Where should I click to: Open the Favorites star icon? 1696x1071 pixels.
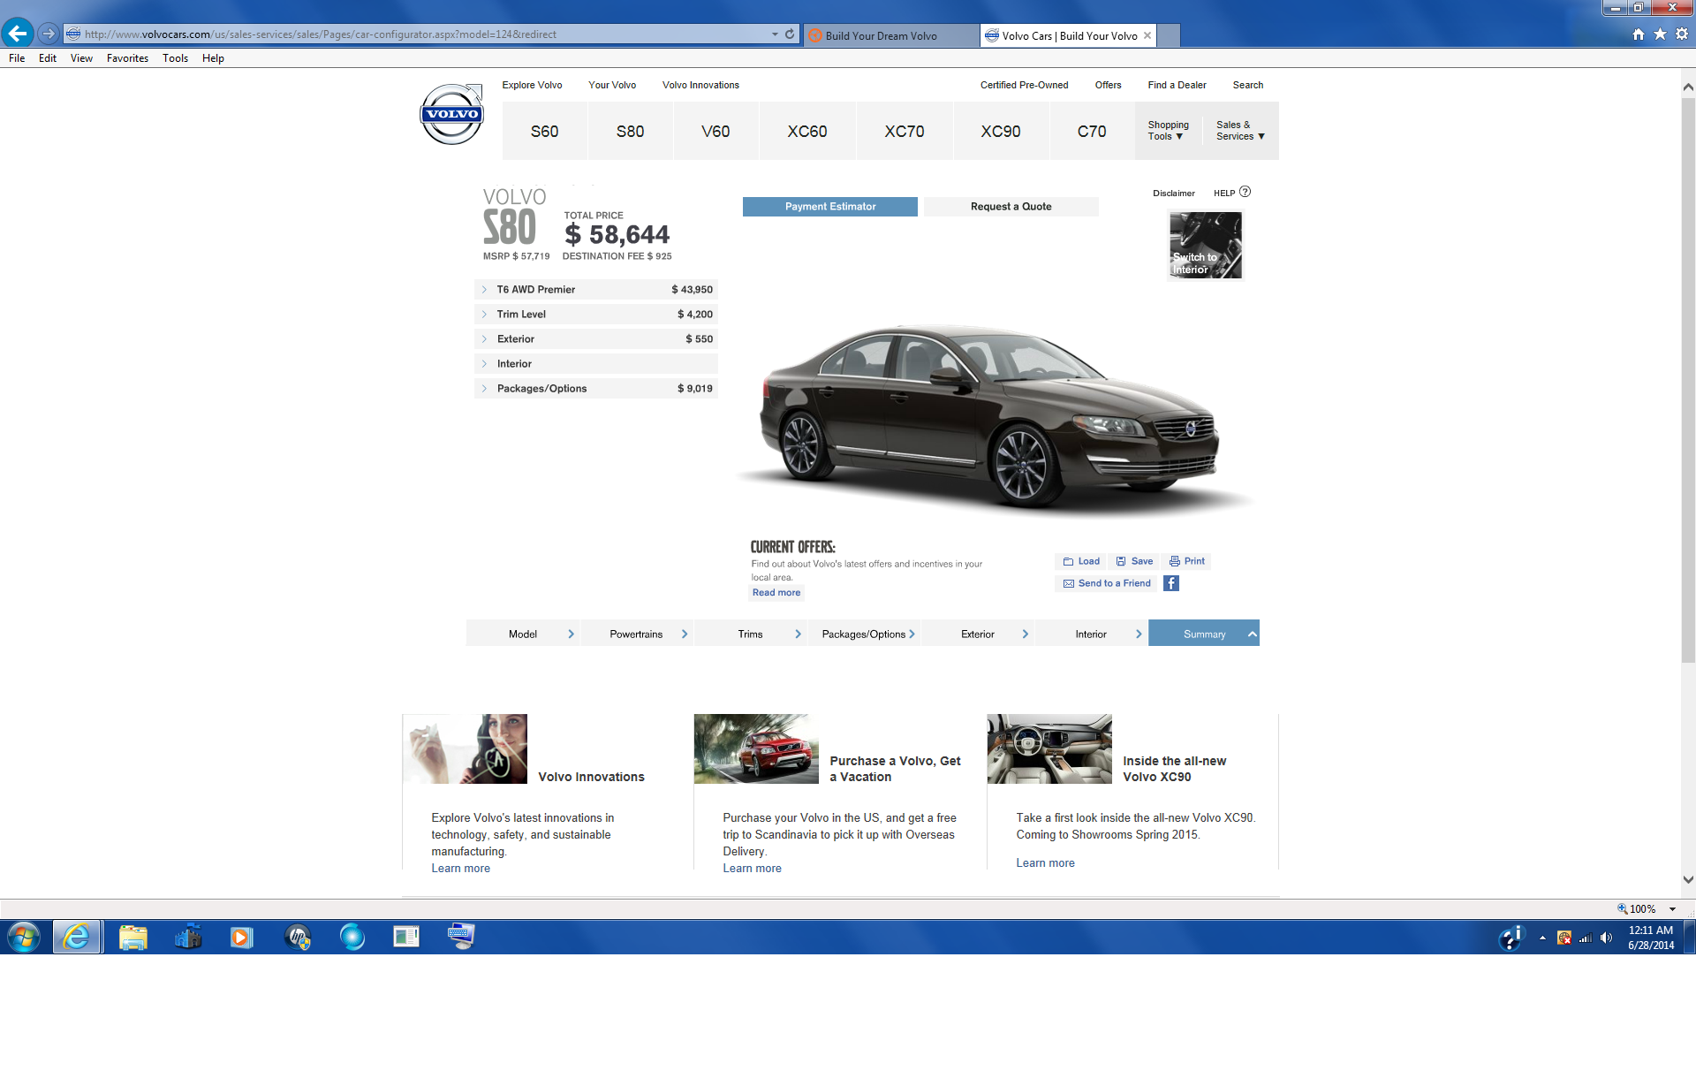click(1660, 34)
